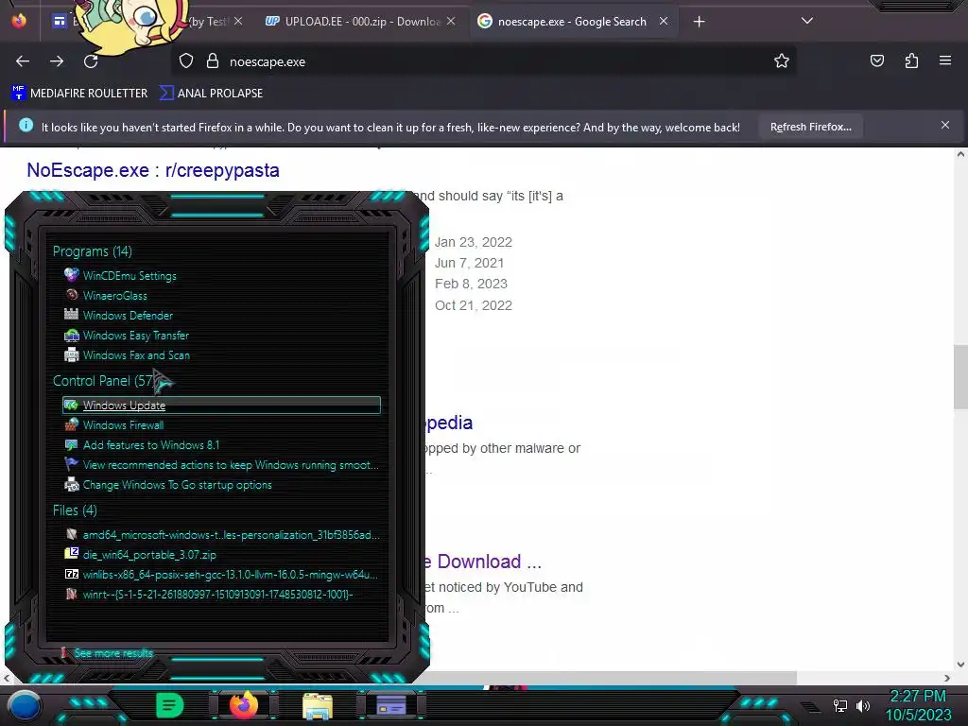Open a new tab with plus button
The width and height of the screenshot is (968, 726).
pyautogui.click(x=699, y=22)
